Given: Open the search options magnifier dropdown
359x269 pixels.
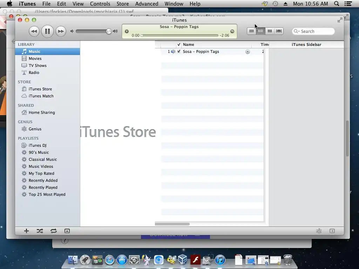Looking at the screenshot, I should 297,31.
